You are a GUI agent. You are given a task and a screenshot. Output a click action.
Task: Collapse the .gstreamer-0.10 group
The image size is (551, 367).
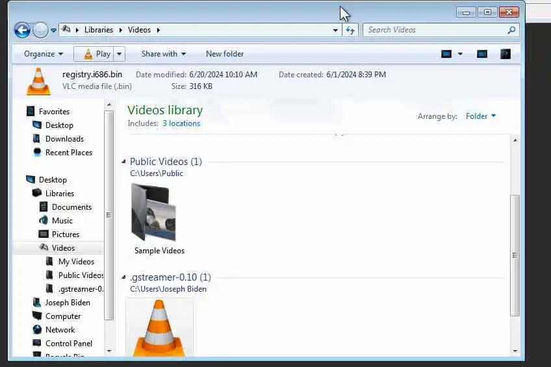(123, 277)
